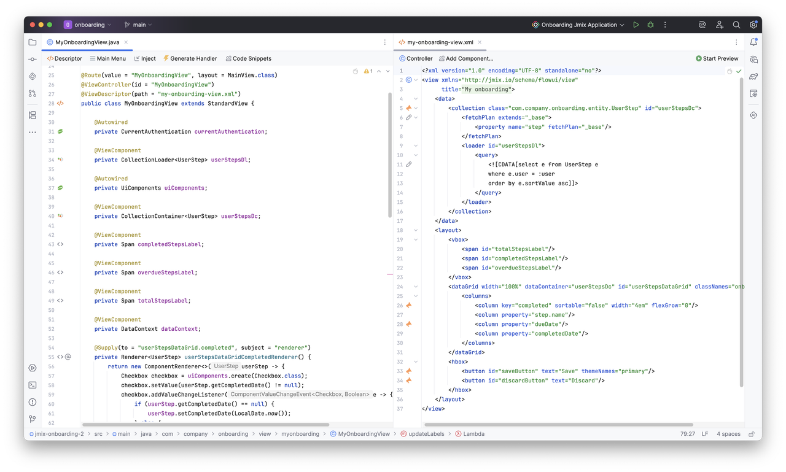This screenshot has height=472, width=786.
Task: Click the Controller toolbar button
Action: (x=416, y=58)
